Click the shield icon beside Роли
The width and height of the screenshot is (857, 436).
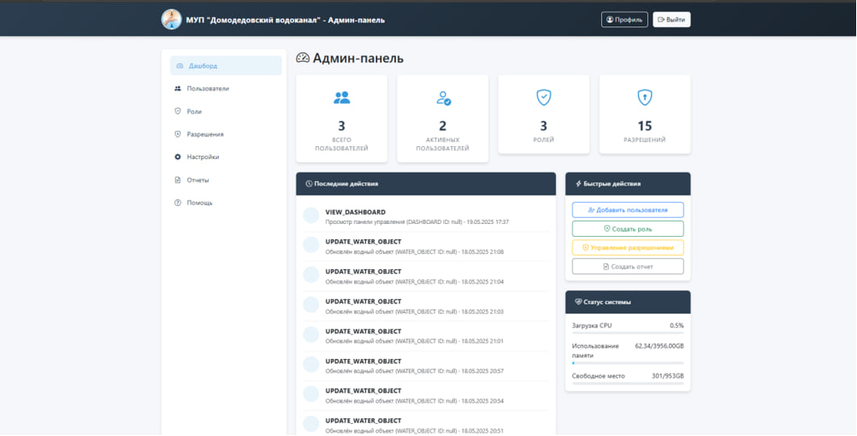pos(178,111)
